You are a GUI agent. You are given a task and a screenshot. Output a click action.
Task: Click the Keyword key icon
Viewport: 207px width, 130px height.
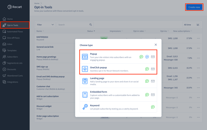[x=85, y=107]
